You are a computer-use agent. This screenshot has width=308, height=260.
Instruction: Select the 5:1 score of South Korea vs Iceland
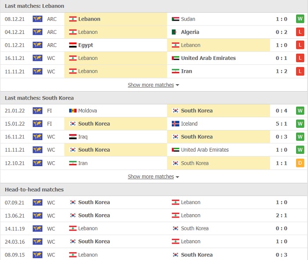pos(282,124)
